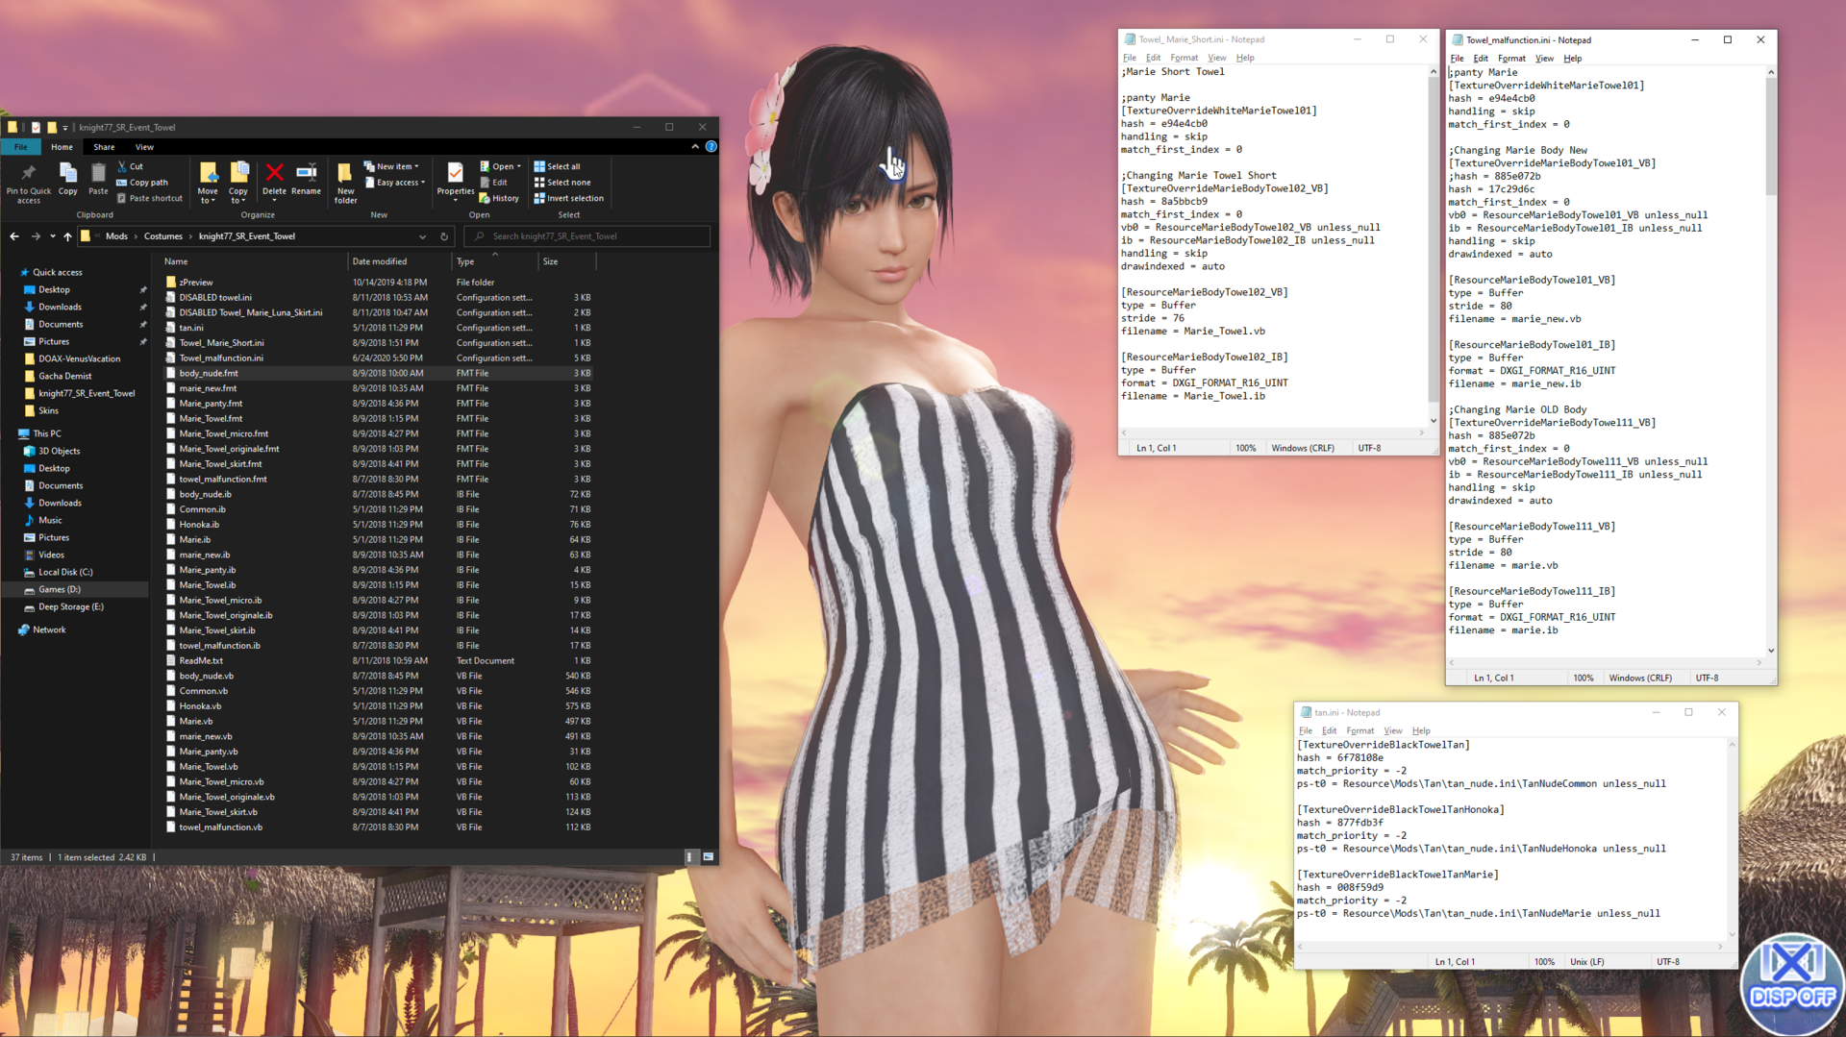
Task: Go up one folder level arrow
Action: coord(67,236)
